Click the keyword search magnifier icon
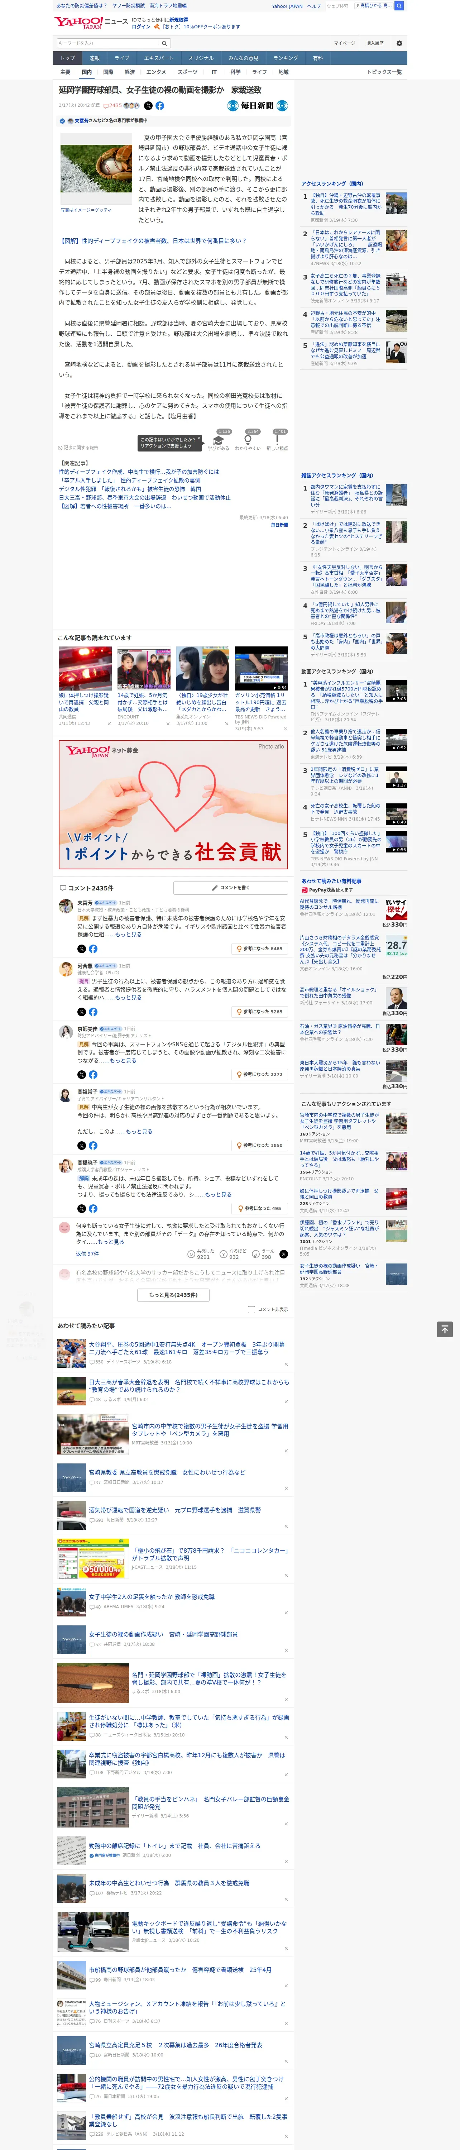This screenshot has height=2150, width=460. click(x=164, y=43)
